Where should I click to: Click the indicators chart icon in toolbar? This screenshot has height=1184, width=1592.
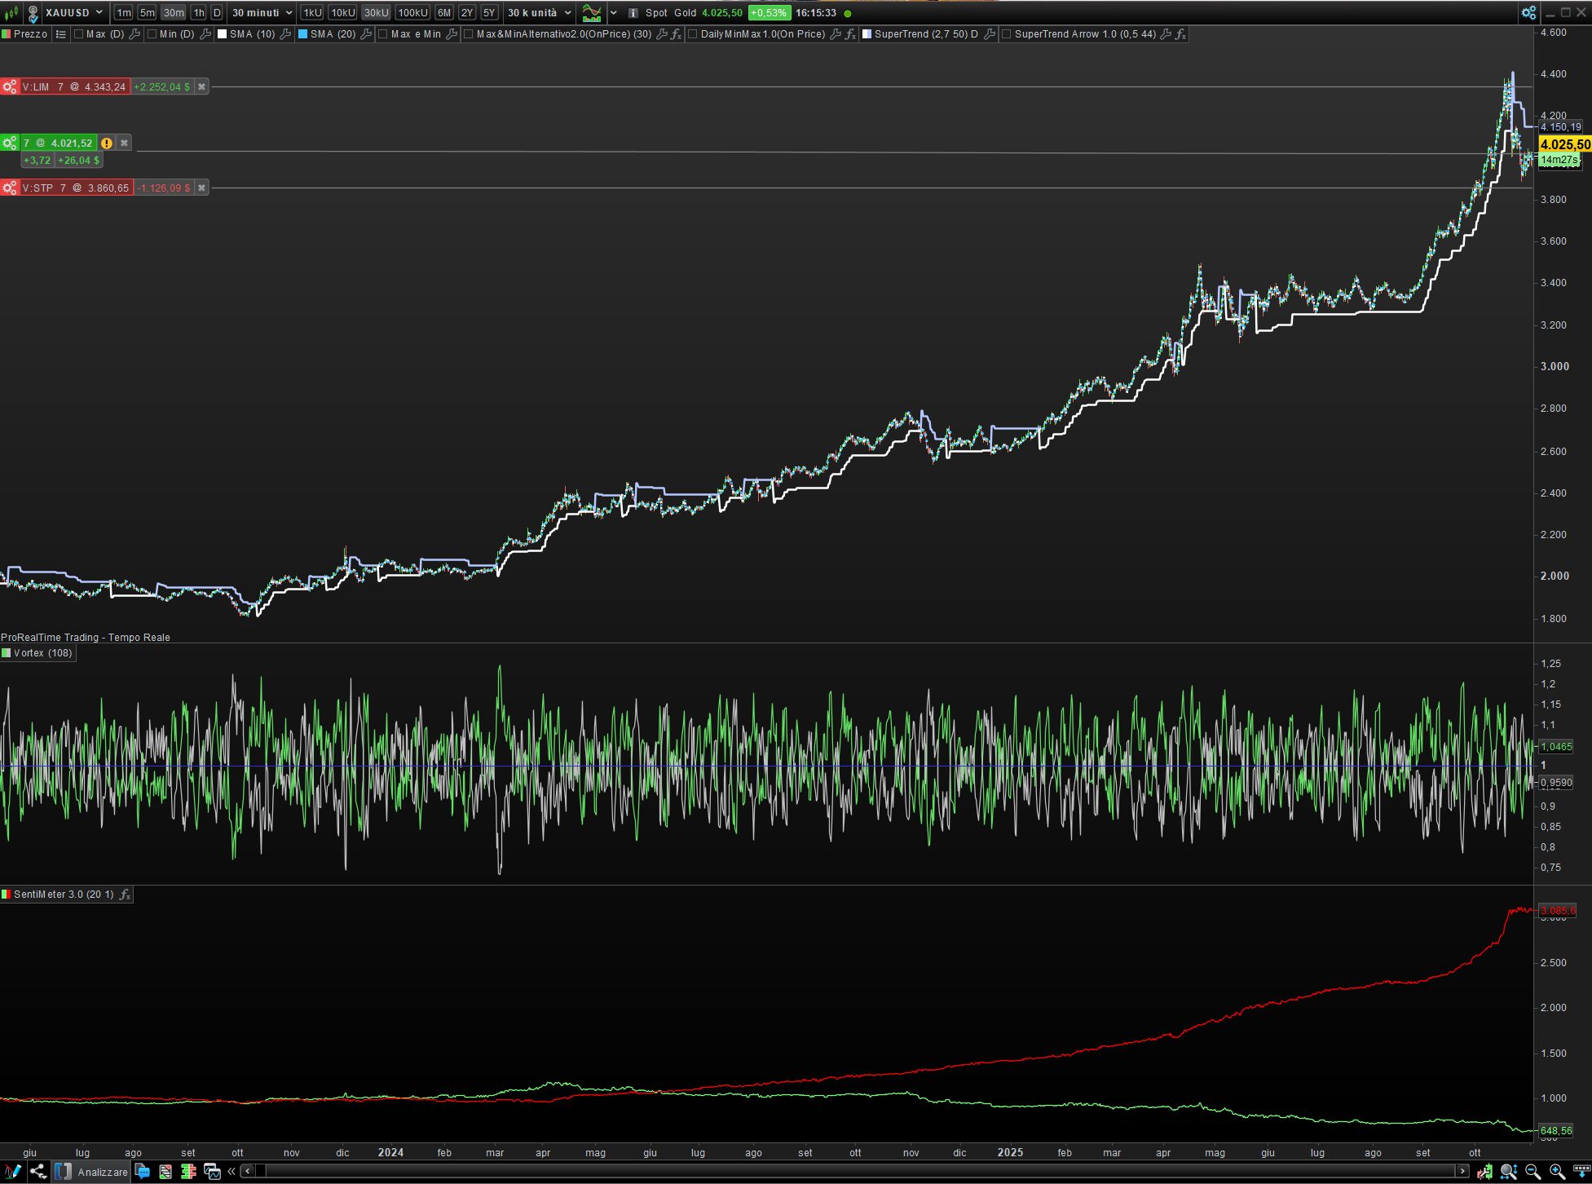(592, 13)
